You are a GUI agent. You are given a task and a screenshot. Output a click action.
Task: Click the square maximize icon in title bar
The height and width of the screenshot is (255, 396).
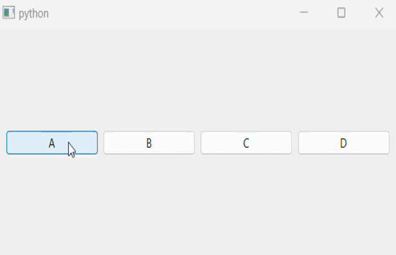tap(341, 12)
